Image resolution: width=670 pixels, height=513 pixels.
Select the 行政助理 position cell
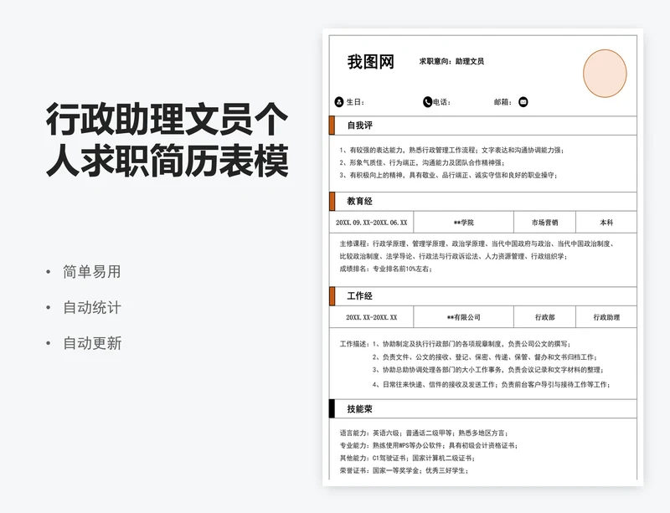pyautogui.click(x=606, y=317)
